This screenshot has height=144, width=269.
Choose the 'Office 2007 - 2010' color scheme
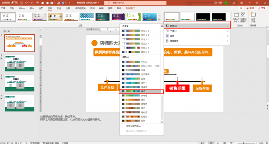point(141,66)
